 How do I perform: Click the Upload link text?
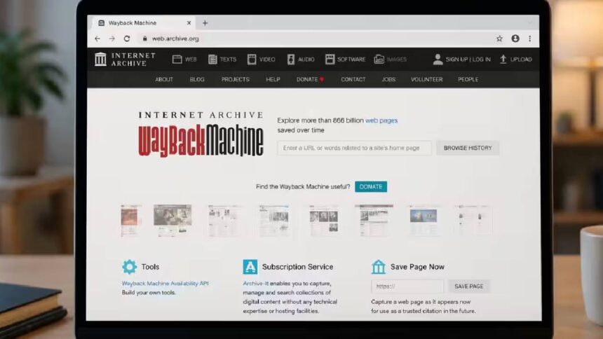[521, 60]
